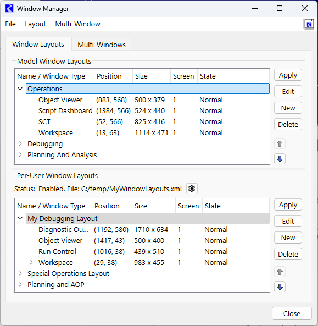Switch to the Multi-Windows tab
This screenshot has width=318, height=326.
click(102, 45)
